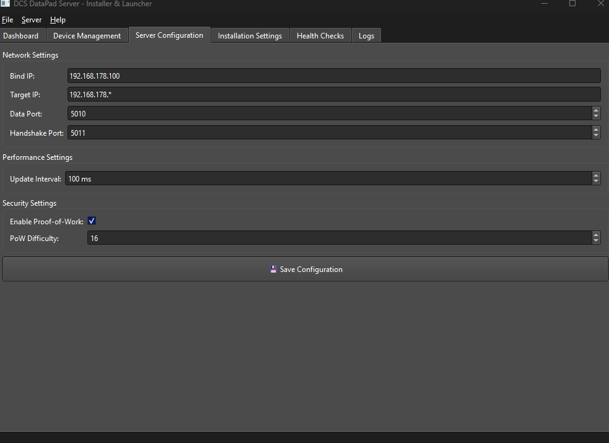
Task: Click the Update Interval value field
Action: point(328,178)
